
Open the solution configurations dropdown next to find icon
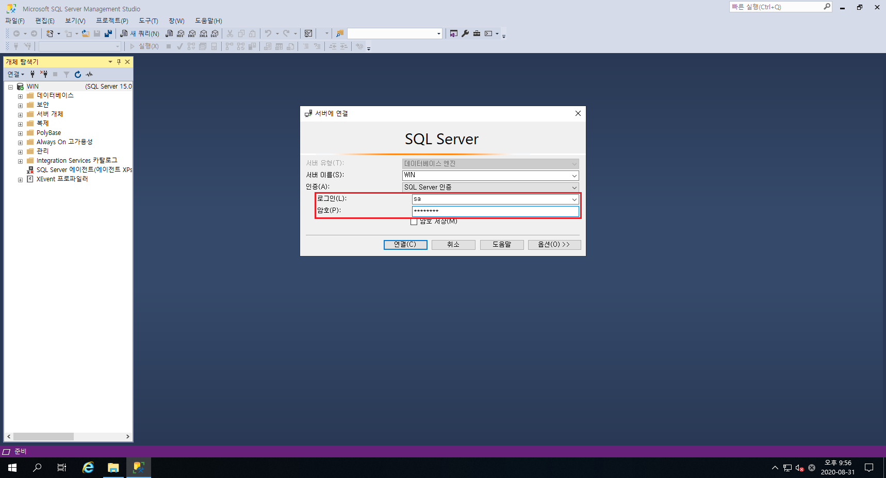pos(439,33)
